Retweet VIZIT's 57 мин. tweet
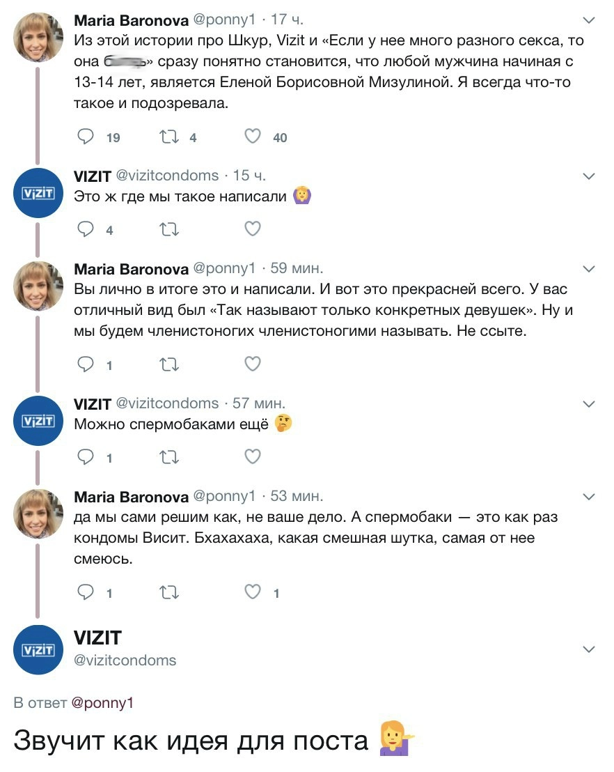 point(169,456)
